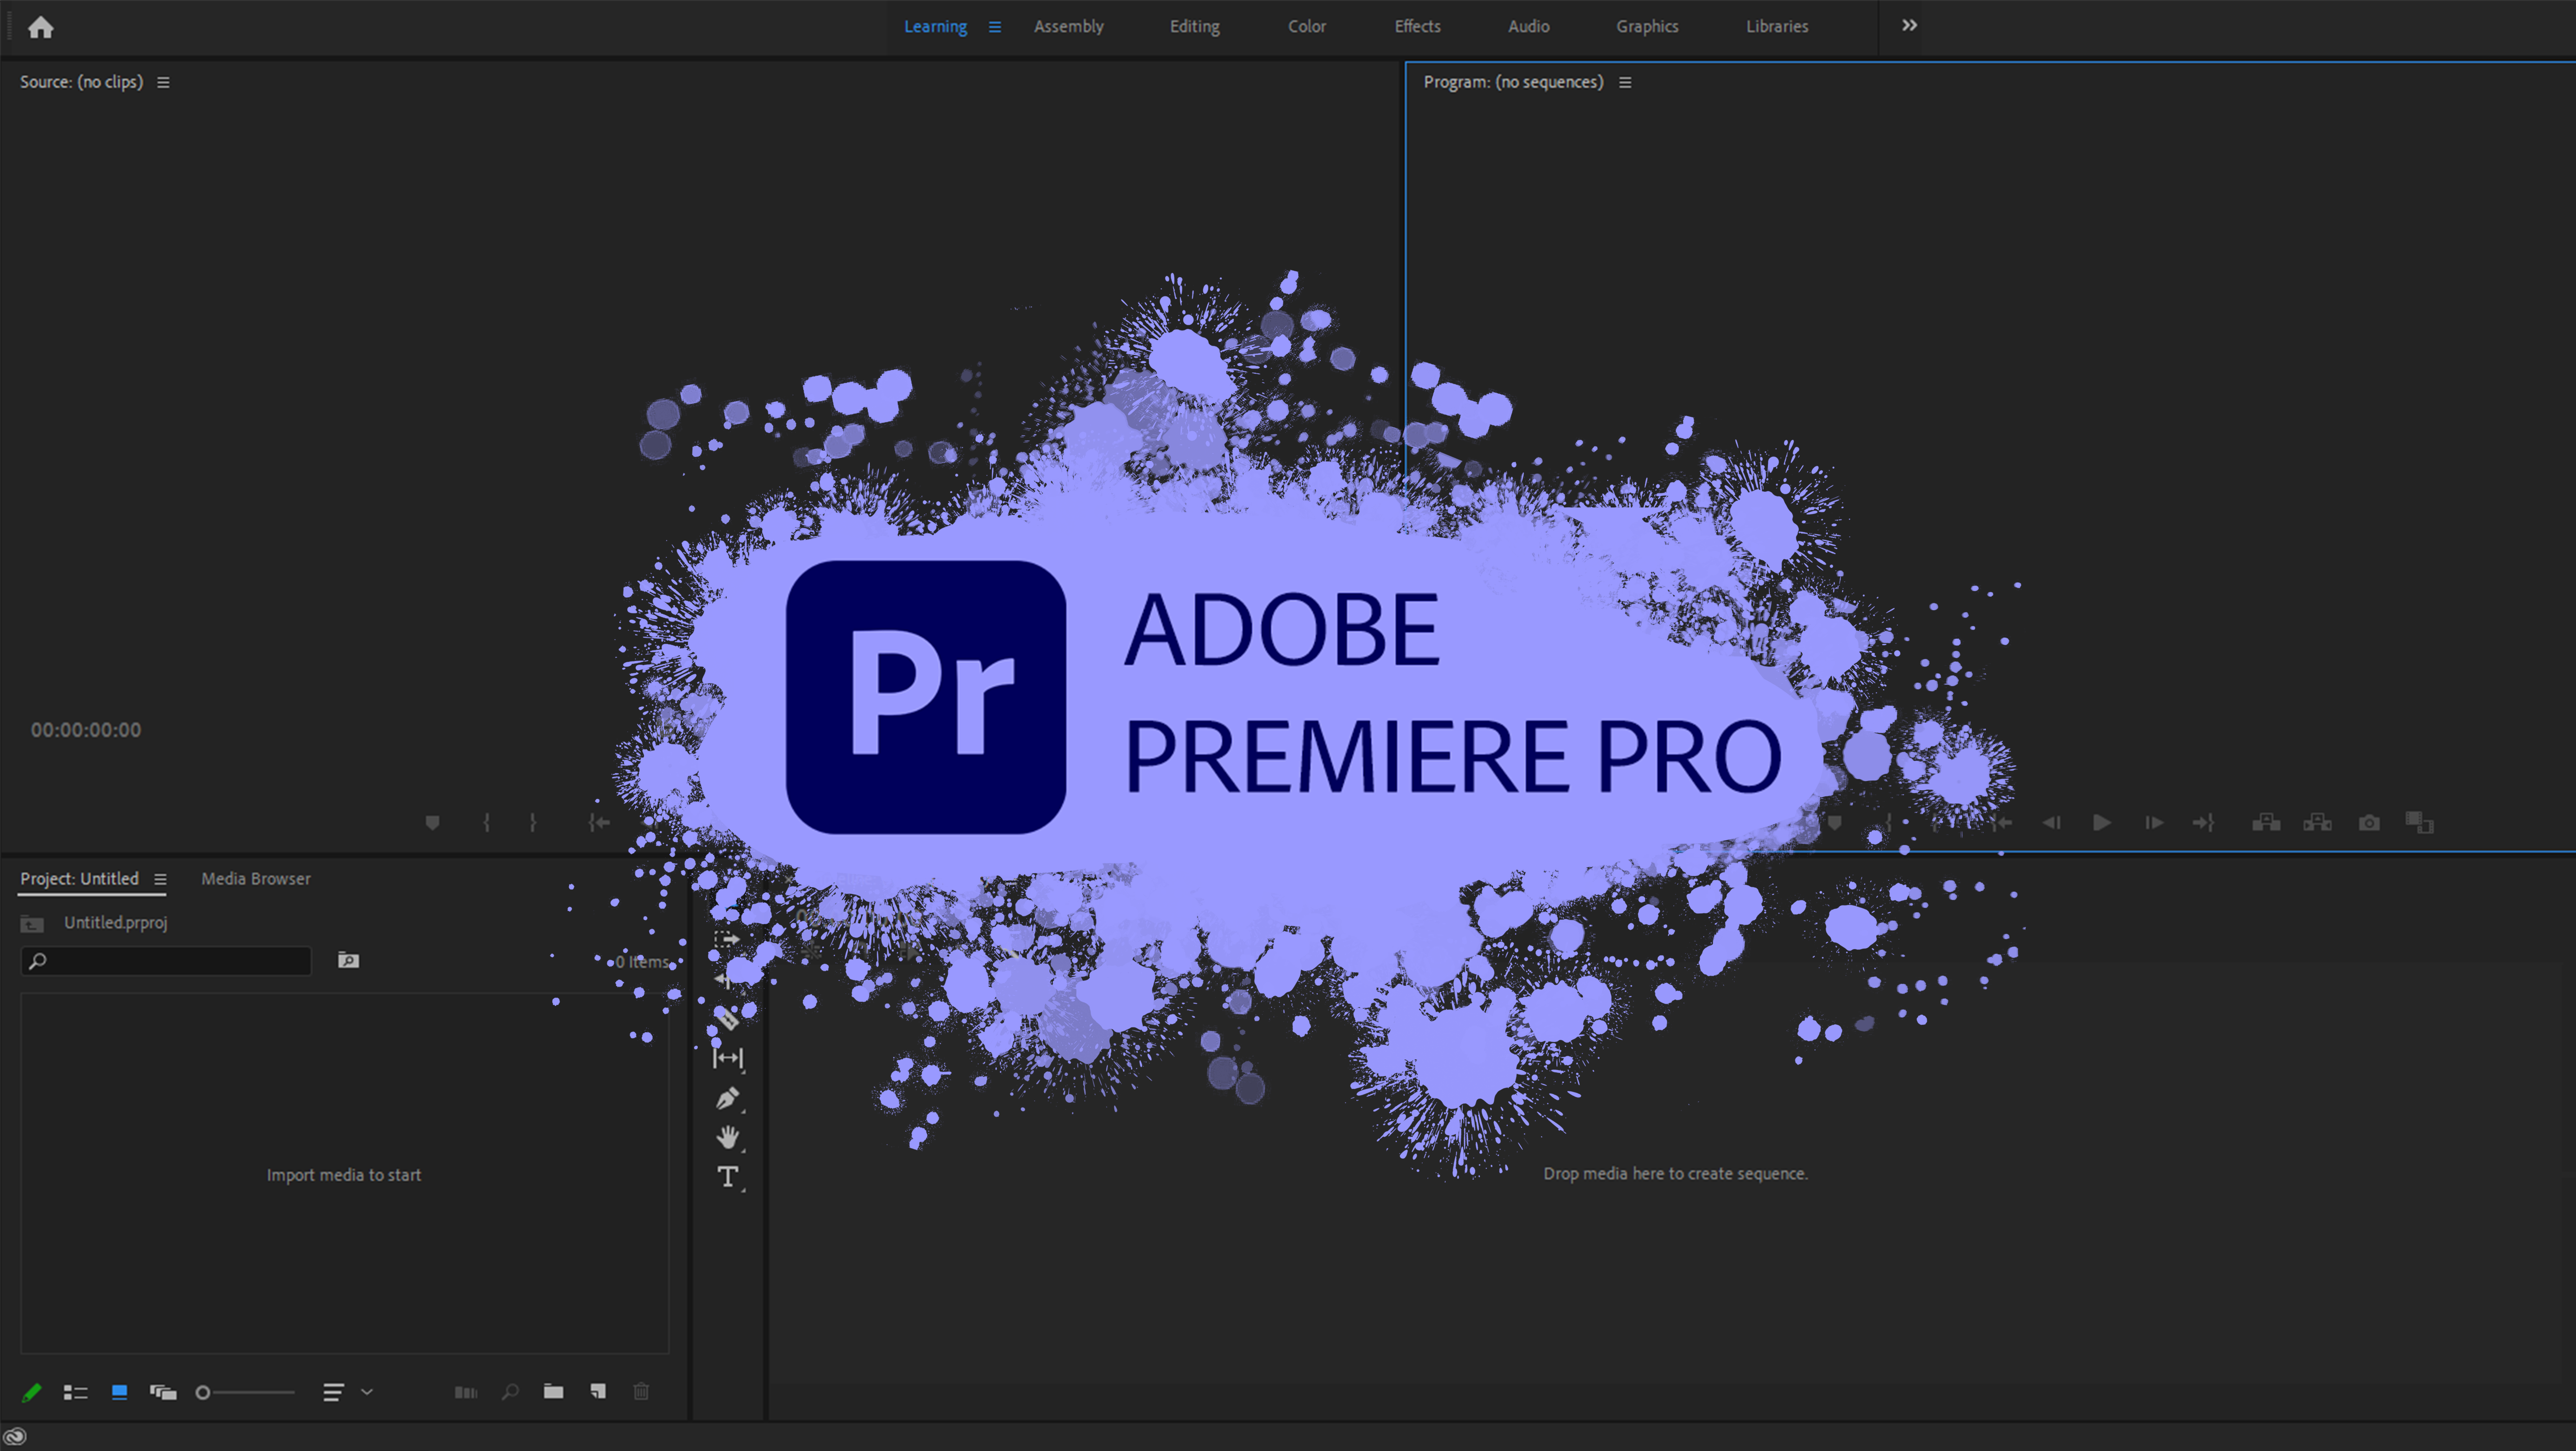Focus the Project panel search field
Screen dimensions: 2576x1451
(x=166, y=961)
